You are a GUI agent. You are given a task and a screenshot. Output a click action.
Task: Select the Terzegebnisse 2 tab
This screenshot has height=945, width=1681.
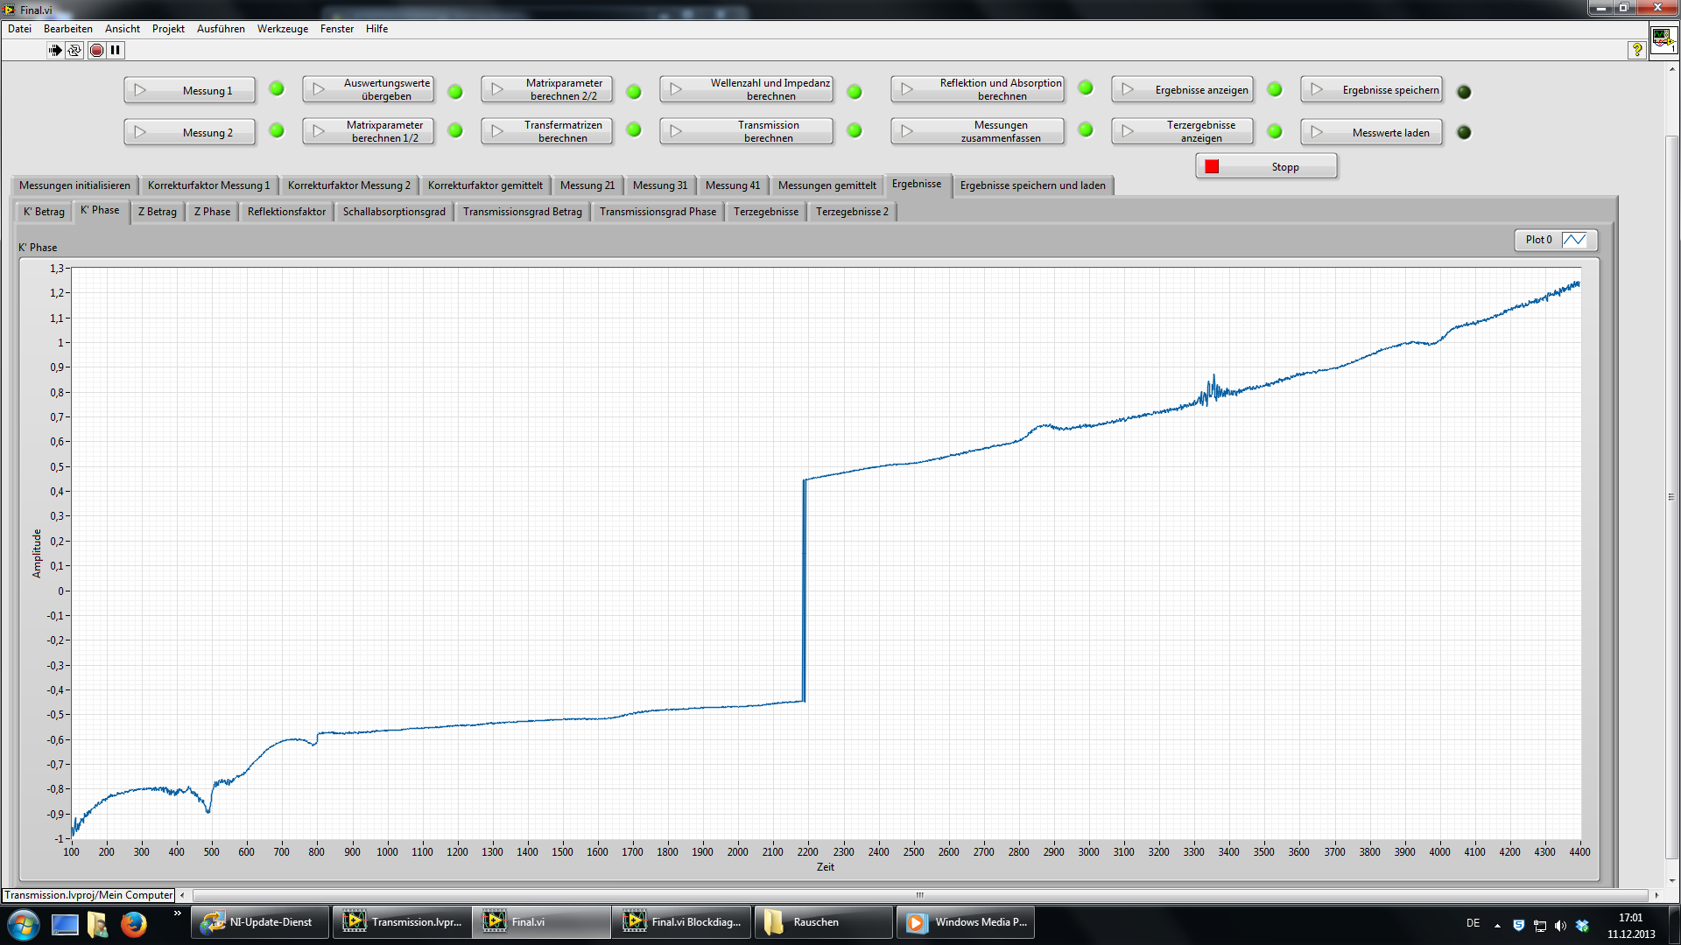tap(852, 212)
